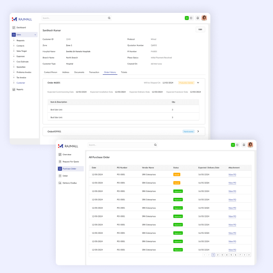The height and width of the screenshot is (273, 273).
Task: Click the Overview icon in the purchase sidebar
Action: 60,154
